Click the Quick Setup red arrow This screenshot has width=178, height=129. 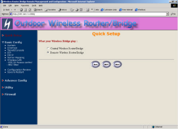coord(3,35)
